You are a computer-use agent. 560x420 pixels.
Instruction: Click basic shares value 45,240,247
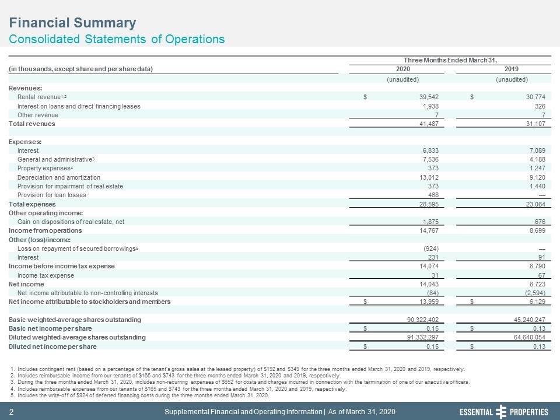(x=530, y=320)
